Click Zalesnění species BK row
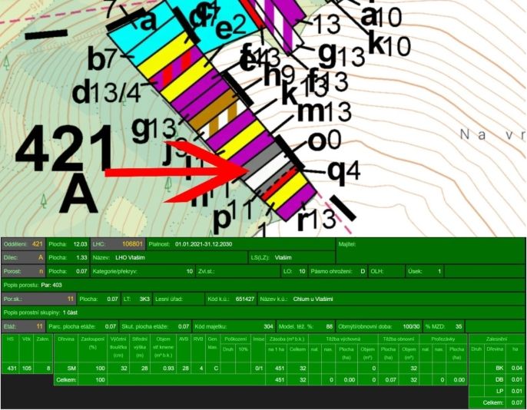This screenshot has width=527, height=410. [x=497, y=368]
